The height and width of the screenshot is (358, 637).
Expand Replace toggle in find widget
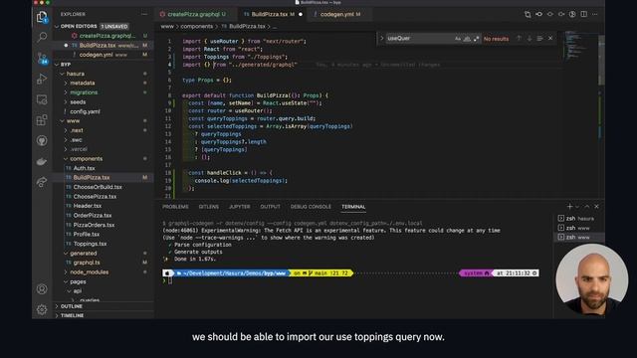381,39
